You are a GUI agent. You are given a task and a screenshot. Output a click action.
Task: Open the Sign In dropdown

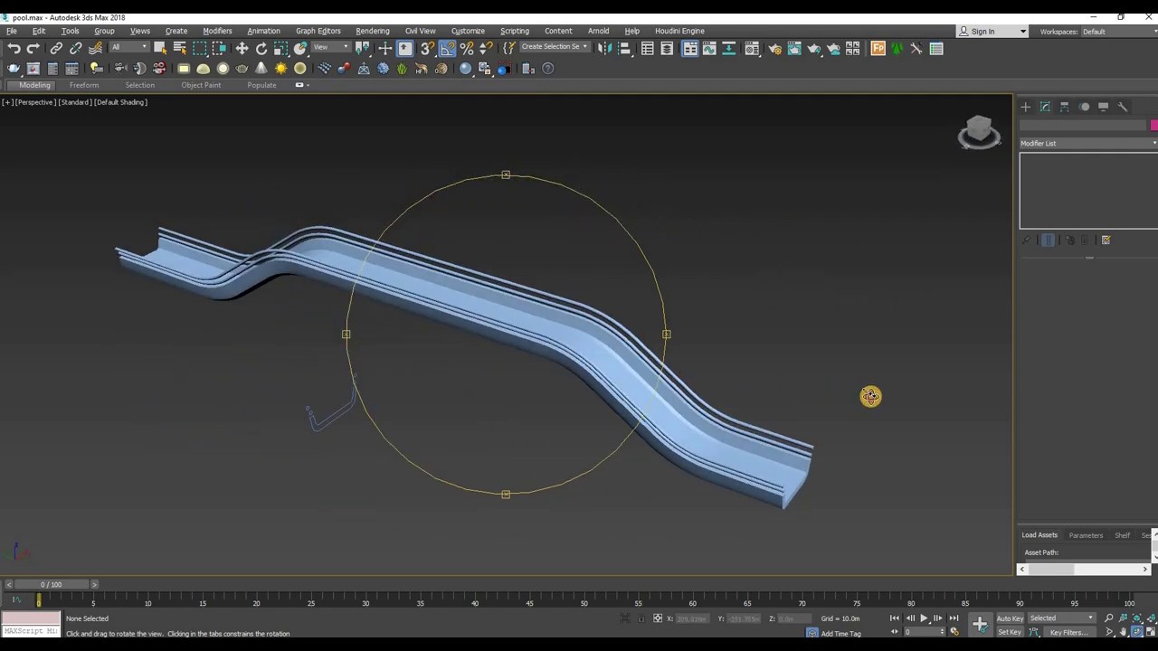tap(992, 32)
